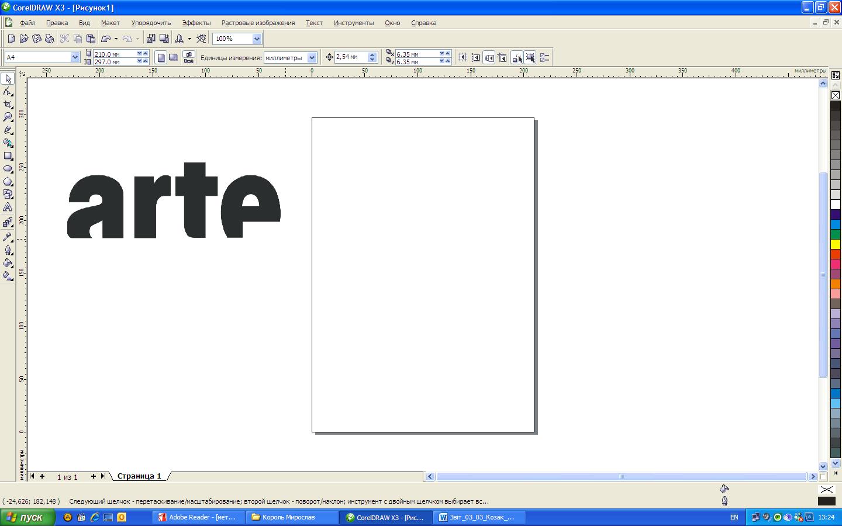Select the Zoom tool in the toolbox
The width and height of the screenshot is (842, 530).
point(8,117)
